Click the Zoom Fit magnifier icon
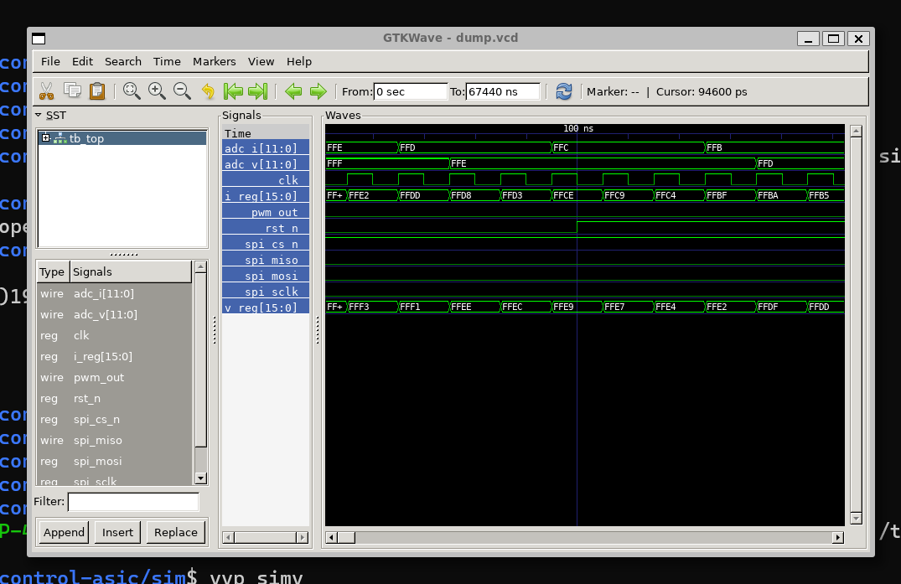Viewport: 901px width, 584px height. pyautogui.click(x=132, y=91)
